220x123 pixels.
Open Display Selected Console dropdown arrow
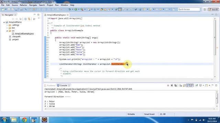[x=203, y=85]
